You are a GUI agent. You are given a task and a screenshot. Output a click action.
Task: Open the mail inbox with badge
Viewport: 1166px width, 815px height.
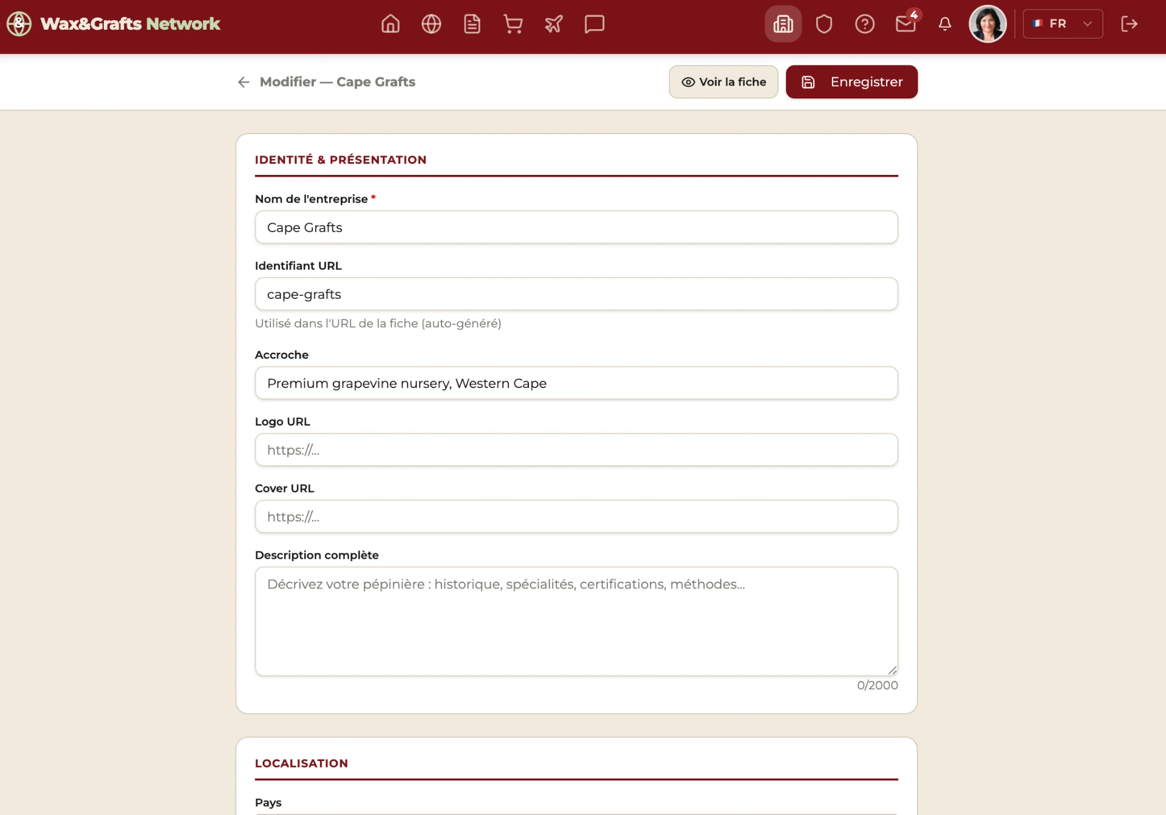coord(906,23)
